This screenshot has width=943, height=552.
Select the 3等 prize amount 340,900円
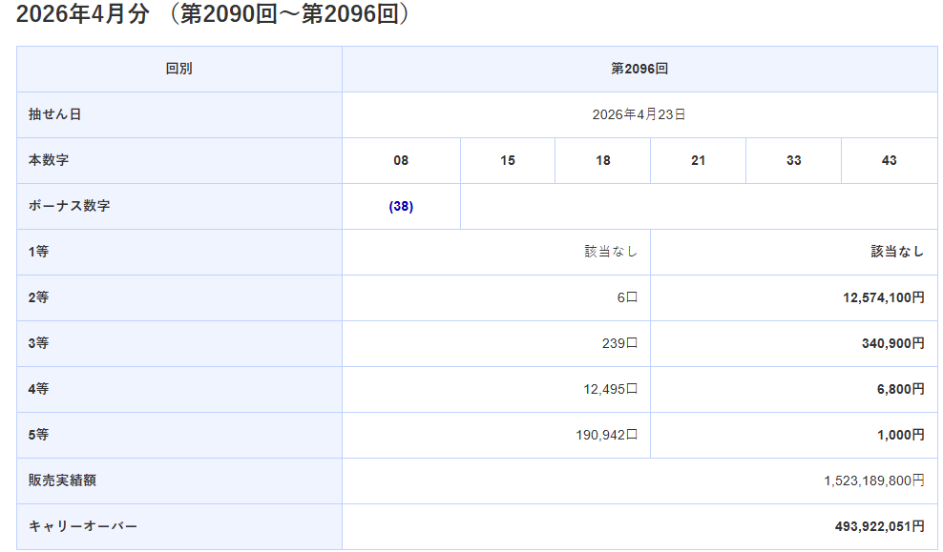tap(892, 343)
